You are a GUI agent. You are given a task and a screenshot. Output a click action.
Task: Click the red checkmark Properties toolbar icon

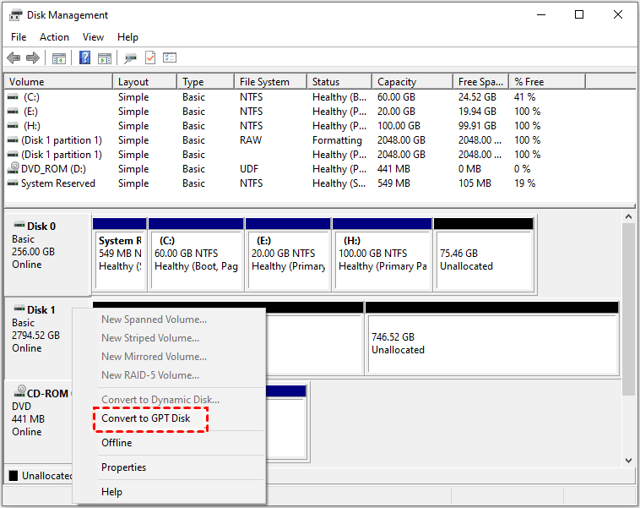(x=150, y=58)
